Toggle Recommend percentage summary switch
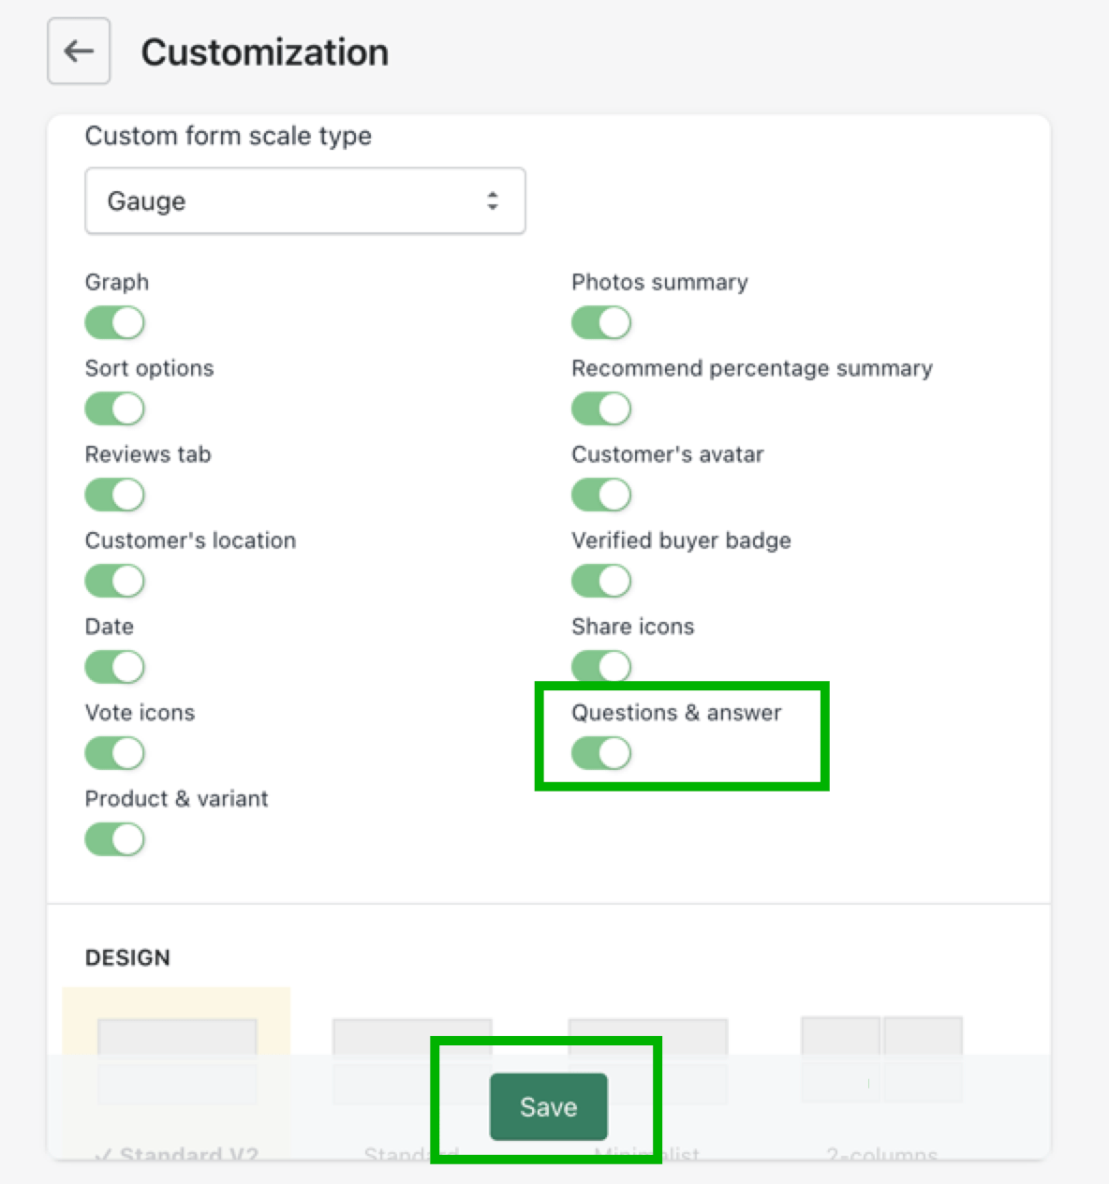Image resolution: width=1109 pixels, height=1184 pixels. (x=601, y=408)
